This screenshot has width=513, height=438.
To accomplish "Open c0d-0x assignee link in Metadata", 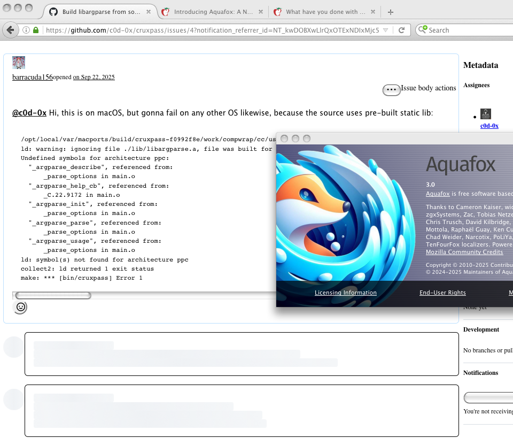I will [489, 126].
